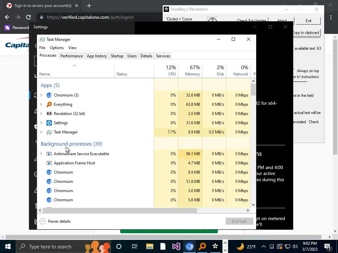Click the Antimalware Service Executable icon

pyautogui.click(x=49, y=154)
